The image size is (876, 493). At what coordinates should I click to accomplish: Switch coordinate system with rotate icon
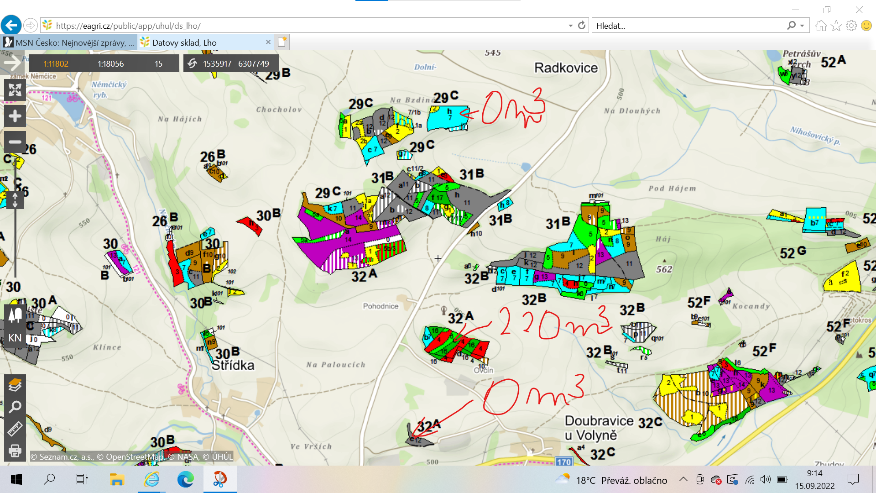[193, 63]
